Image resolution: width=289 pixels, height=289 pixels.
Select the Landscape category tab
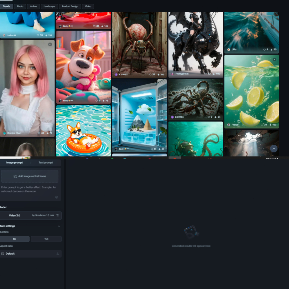coord(49,6)
